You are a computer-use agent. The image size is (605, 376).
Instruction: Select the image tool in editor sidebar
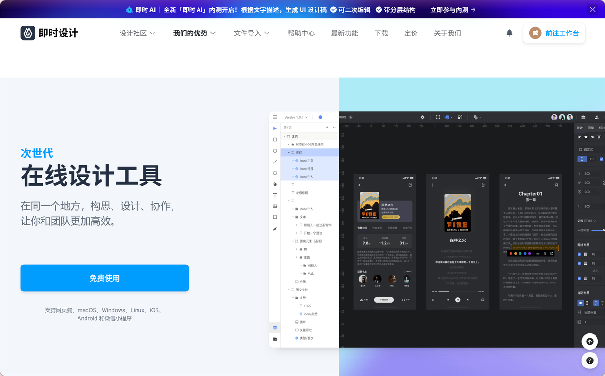tap(275, 206)
